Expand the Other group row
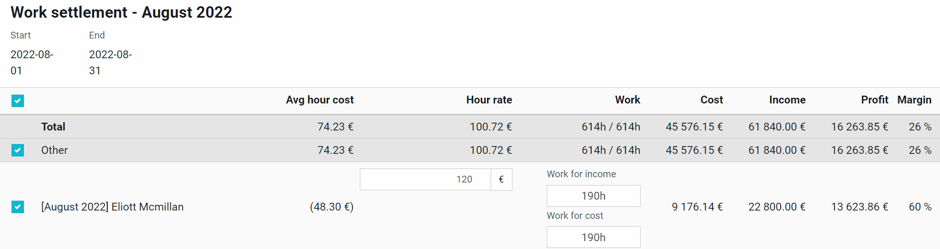The height and width of the screenshot is (249, 940). coord(55,150)
